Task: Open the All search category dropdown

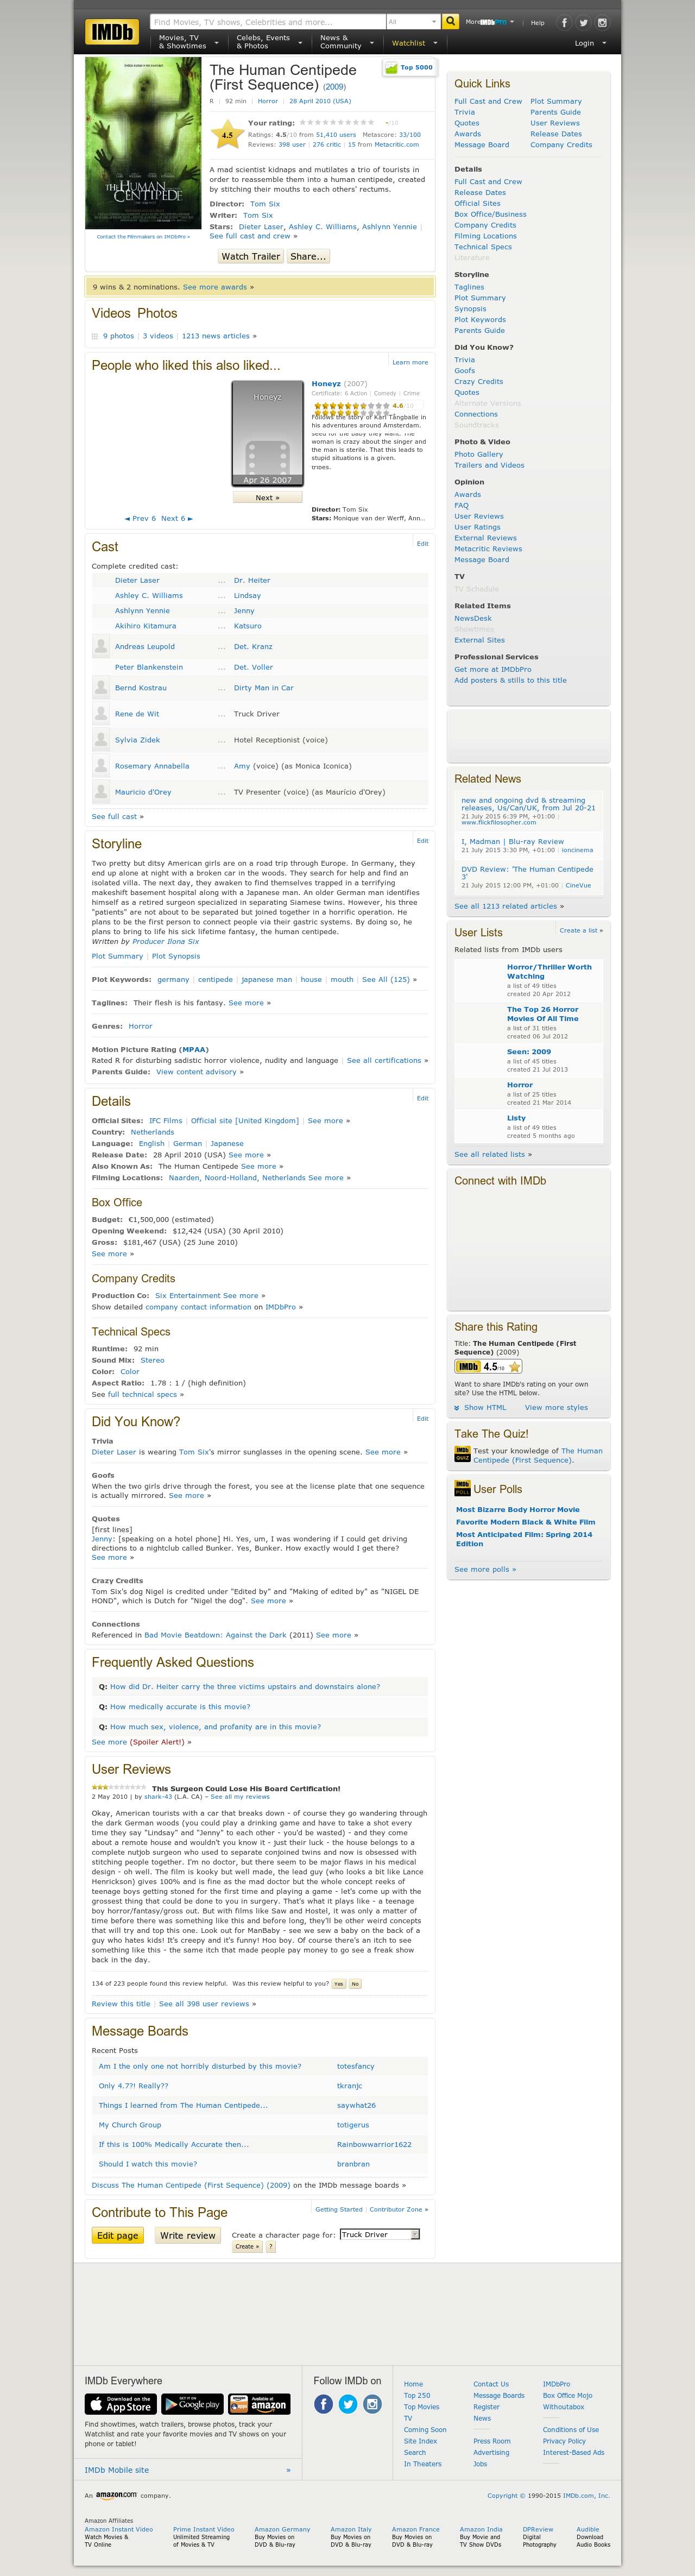Action: 413,21
